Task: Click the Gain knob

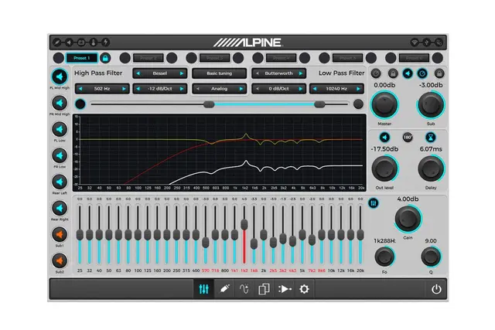Action: (x=408, y=218)
